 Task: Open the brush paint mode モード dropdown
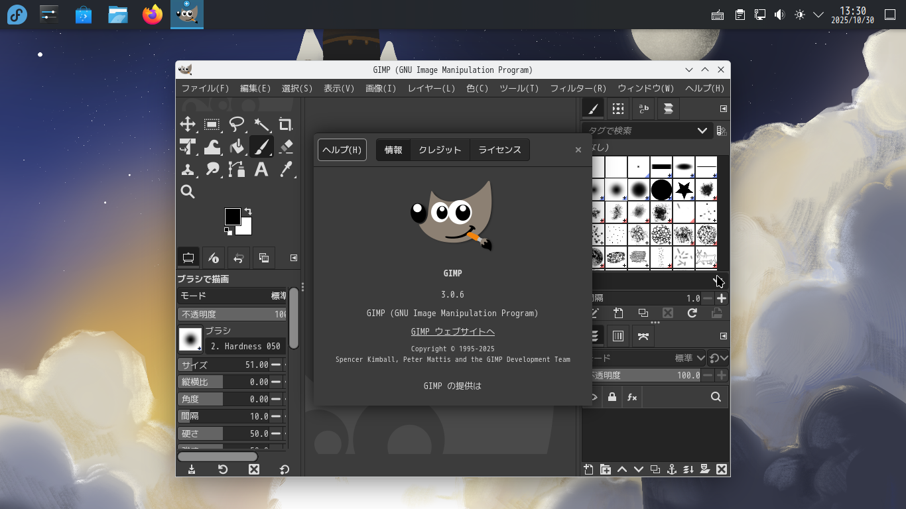[232, 296]
